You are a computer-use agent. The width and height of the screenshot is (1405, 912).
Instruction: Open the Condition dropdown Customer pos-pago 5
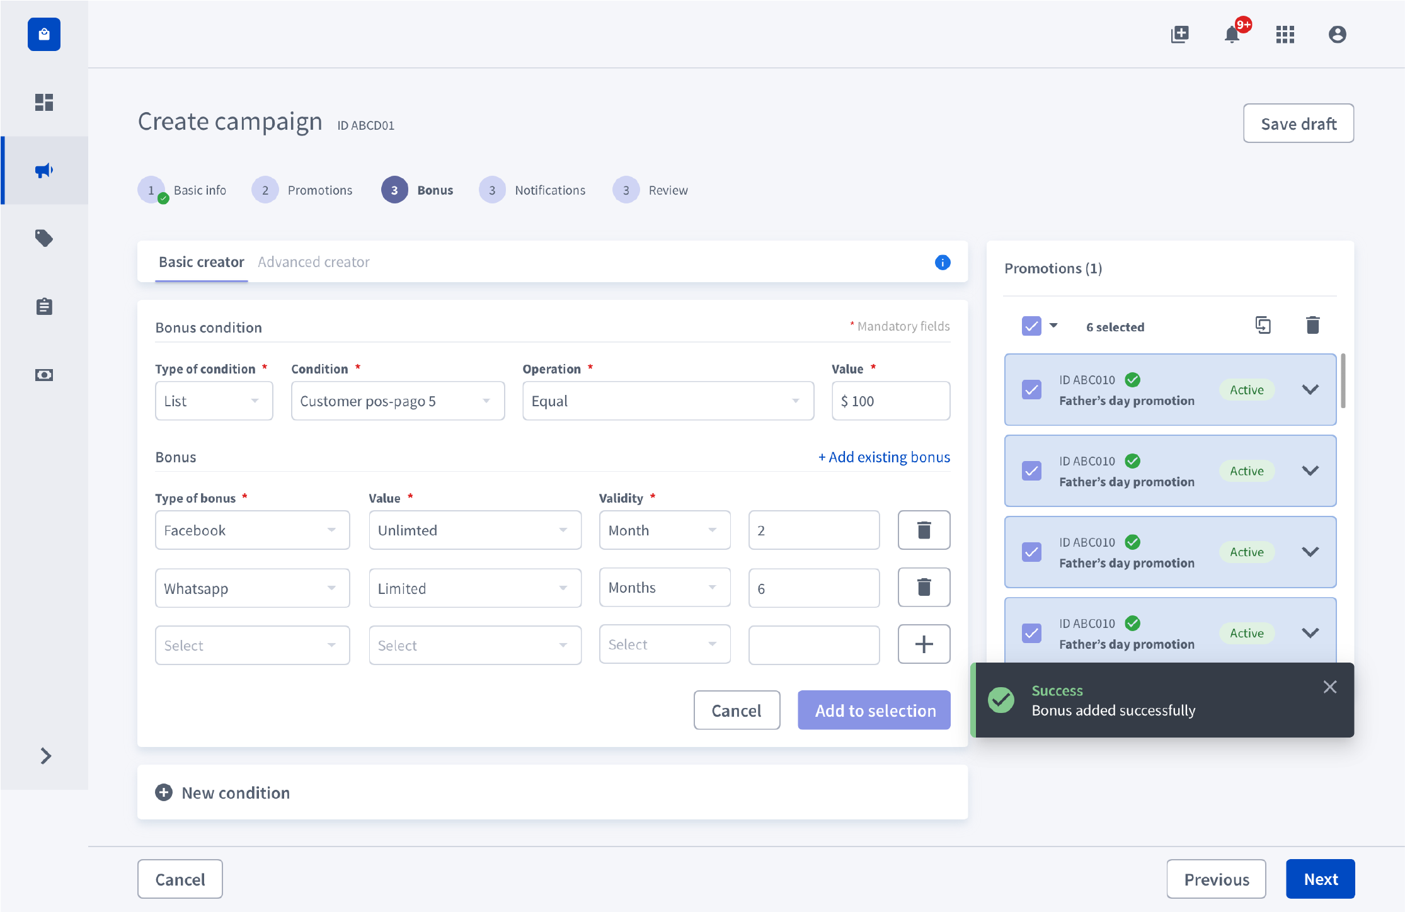point(398,401)
